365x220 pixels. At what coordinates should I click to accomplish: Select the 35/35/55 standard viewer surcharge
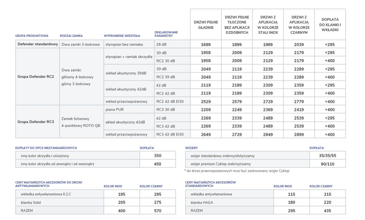click(327, 156)
